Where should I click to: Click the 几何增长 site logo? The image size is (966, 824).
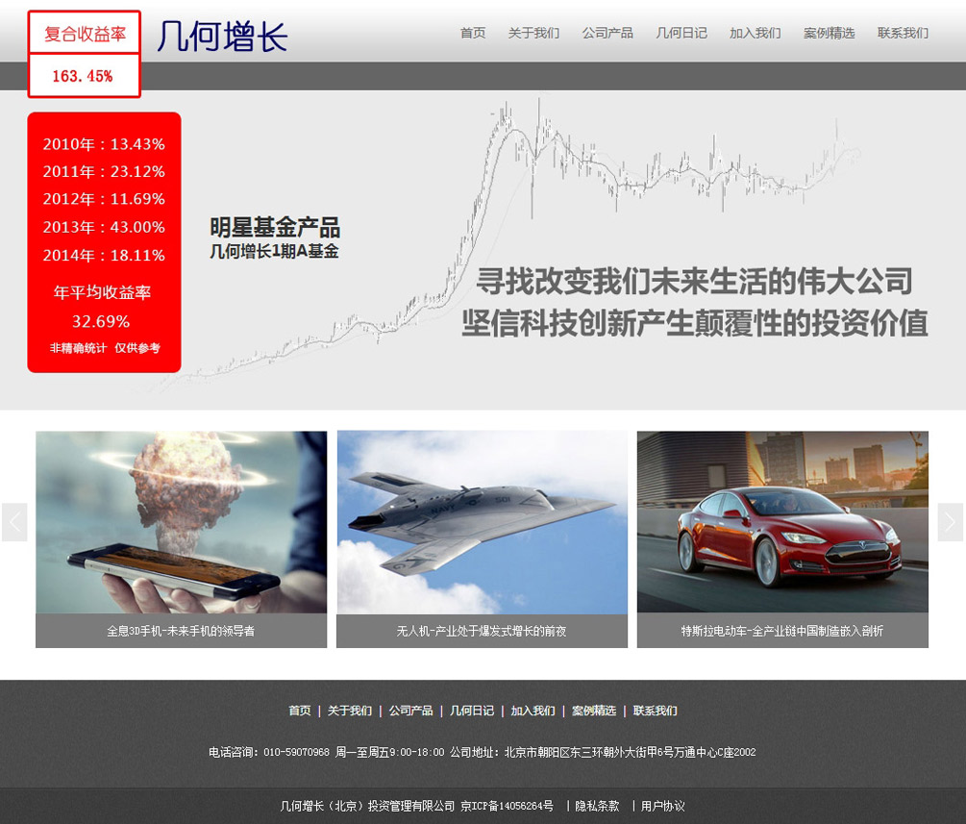coord(222,36)
